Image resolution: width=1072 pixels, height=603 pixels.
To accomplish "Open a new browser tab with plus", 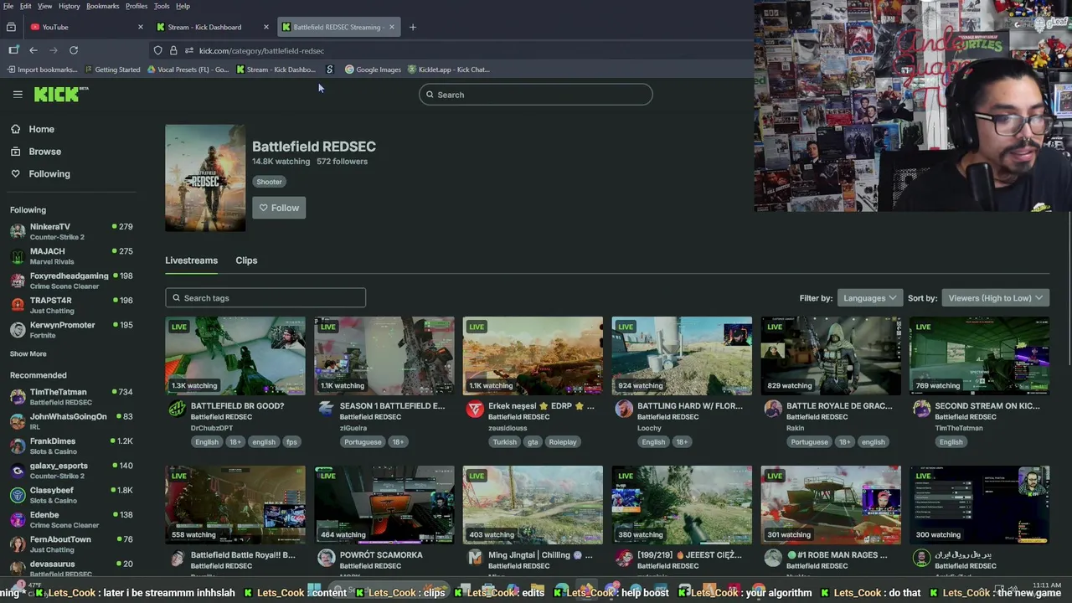I will [x=412, y=27].
